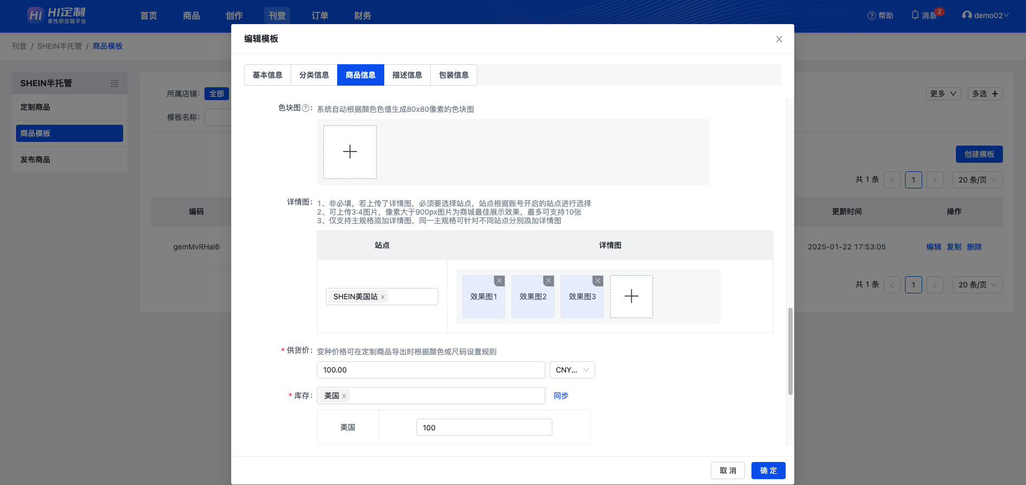Image resolution: width=1026 pixels, height=485 pixels.
Task: Click the 模板名称 search input
Action: 218,117
